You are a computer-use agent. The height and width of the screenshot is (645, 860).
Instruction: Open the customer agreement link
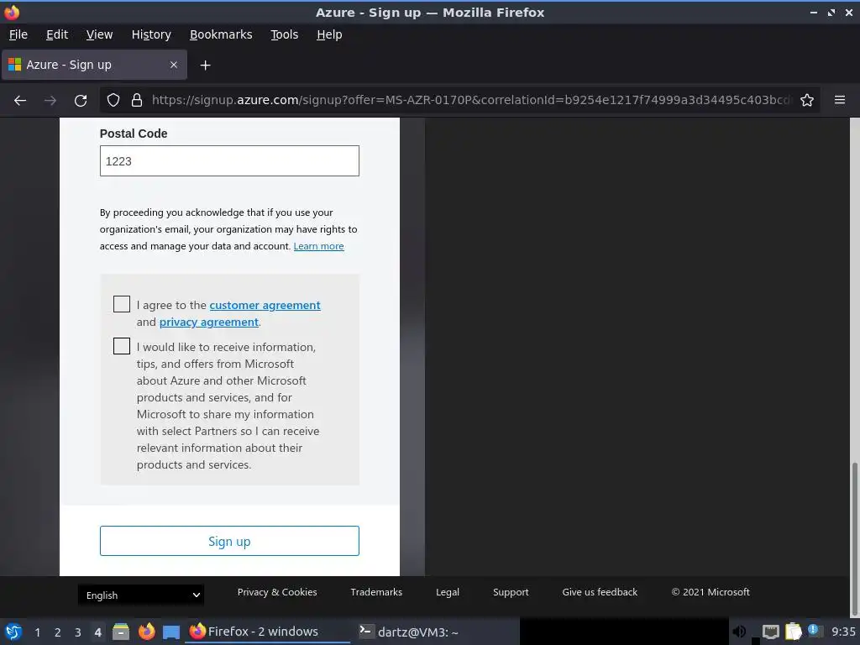point(265,305)
